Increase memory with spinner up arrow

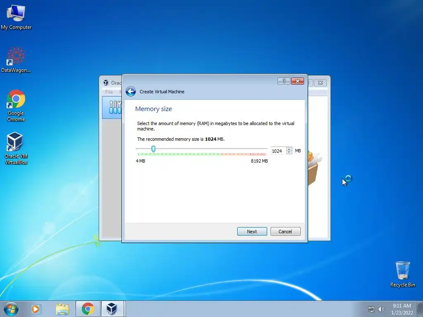tap(289, 149)
